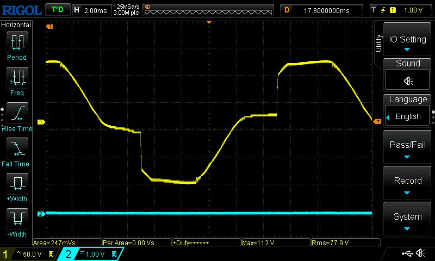
Task: Click the waveform memory overview bar
Action: tap(208, 10)
